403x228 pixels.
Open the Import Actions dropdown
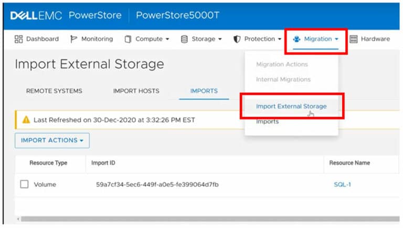pos(52,140)
